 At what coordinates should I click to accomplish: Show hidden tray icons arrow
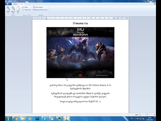pos(135,119)
